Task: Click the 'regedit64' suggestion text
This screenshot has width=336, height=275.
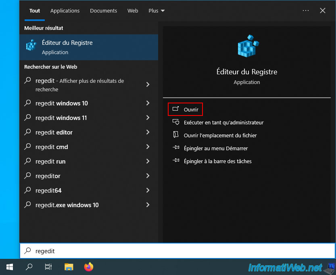Action: [48, 191]
